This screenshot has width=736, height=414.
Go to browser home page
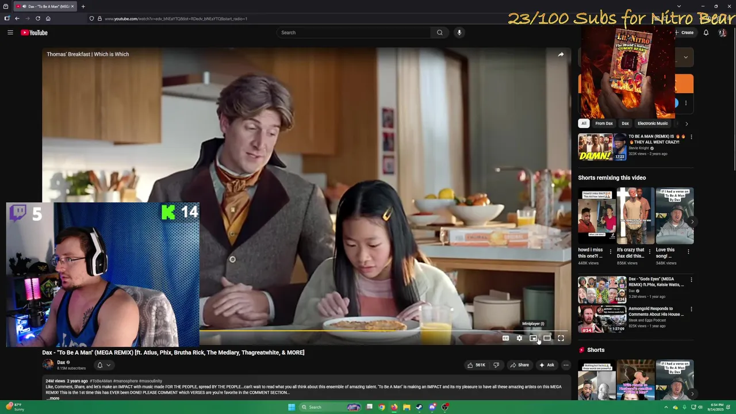pyautogui.click(x=48, y=18)
